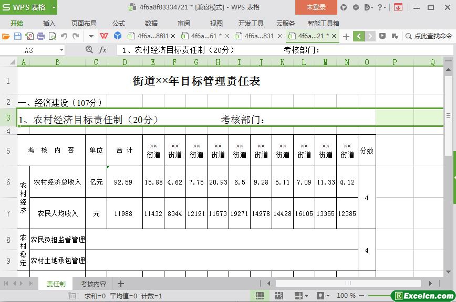Click the insert function fx icon
This screenshot has width=456, height=302.
(x=103, y=50)
